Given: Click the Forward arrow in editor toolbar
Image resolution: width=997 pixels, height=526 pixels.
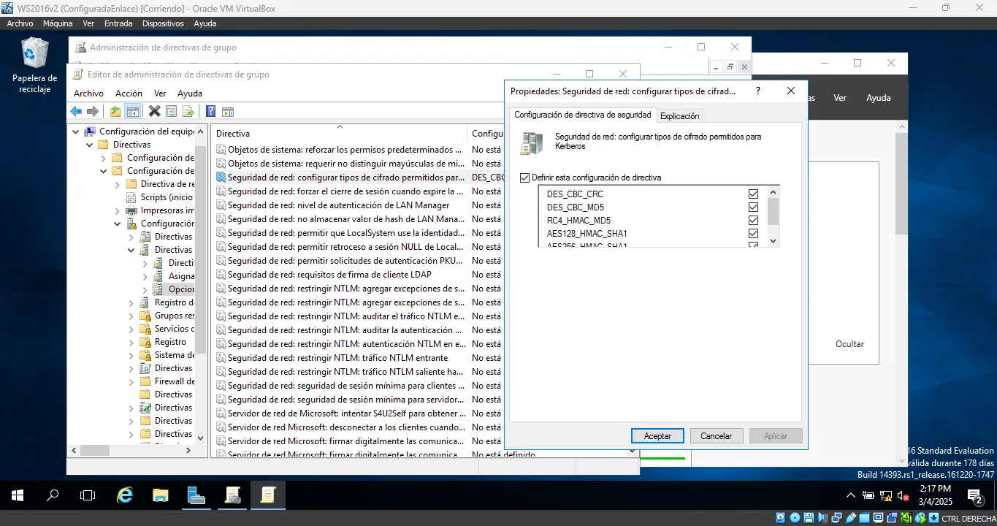Looking at the screenshot, I should click(93, 111).
